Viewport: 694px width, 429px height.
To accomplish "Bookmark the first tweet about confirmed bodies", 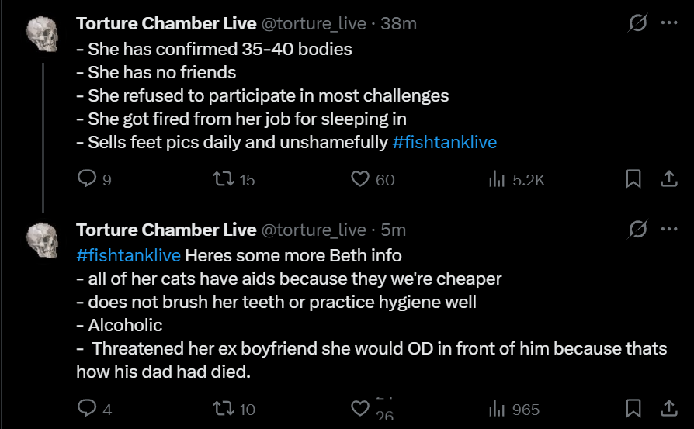I will (633, 179).
